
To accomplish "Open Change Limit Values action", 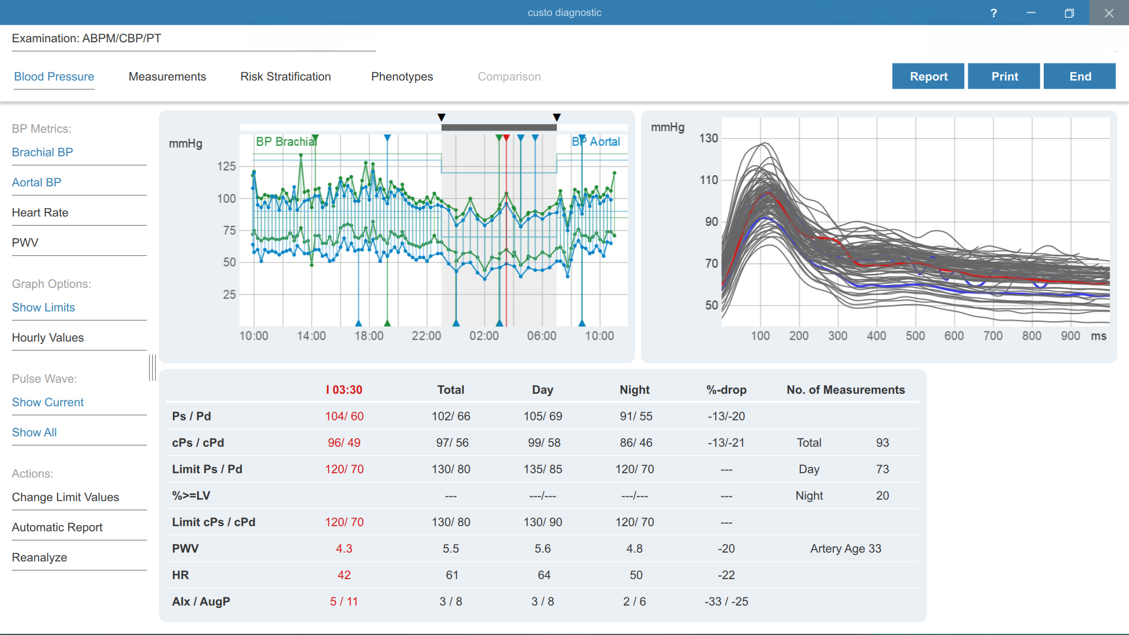I will [65, 497].
